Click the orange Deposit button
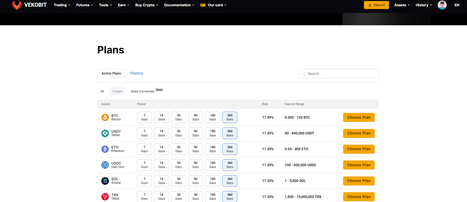The width and height of the screenshot is (467, 202). [376, 5]
